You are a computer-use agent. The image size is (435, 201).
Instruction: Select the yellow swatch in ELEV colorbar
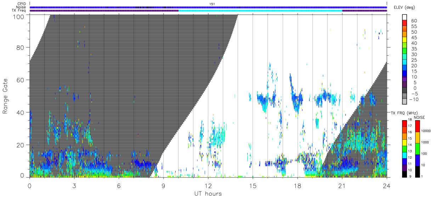coord(405,40)
